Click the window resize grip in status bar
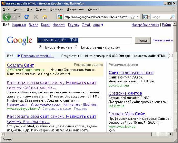Image resolution: width=178 pixels, height=143 pixels. [x=175, y=140]
